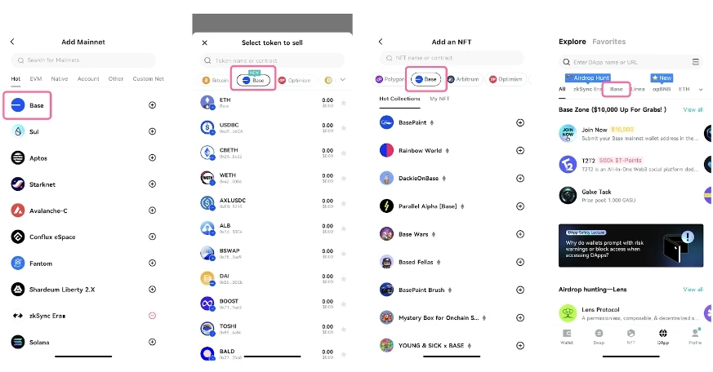Tap the Swap icon in bottom navigation
713x372 pixels.
pos(599,335)
